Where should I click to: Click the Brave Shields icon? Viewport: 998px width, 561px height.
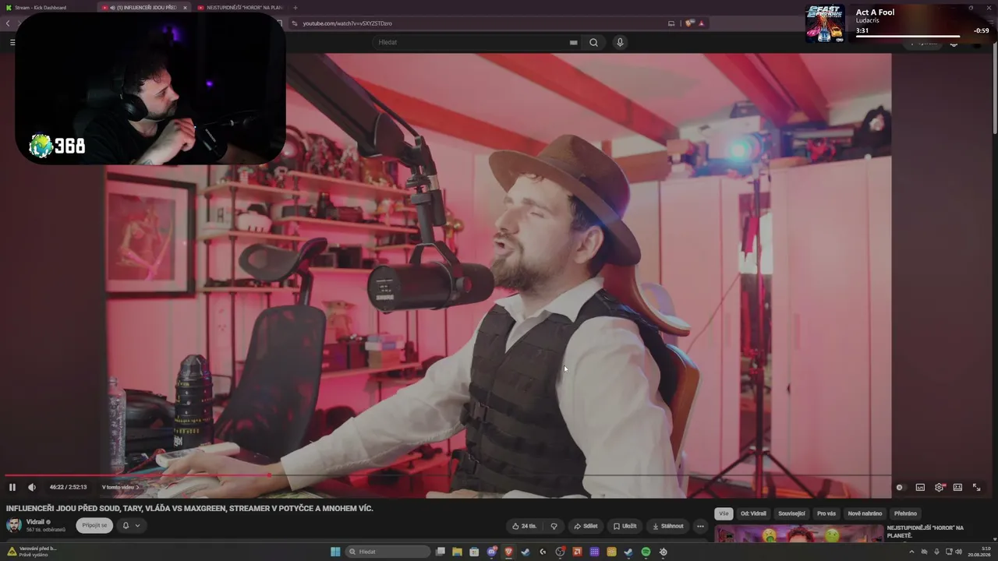coord(689,23)
